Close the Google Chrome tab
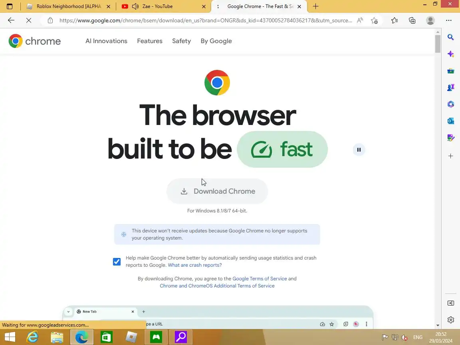460x345 pixels. point(299,6)
